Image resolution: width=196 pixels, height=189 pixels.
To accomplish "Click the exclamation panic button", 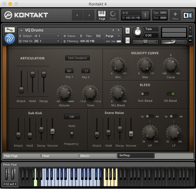I will tap(145, 15).
